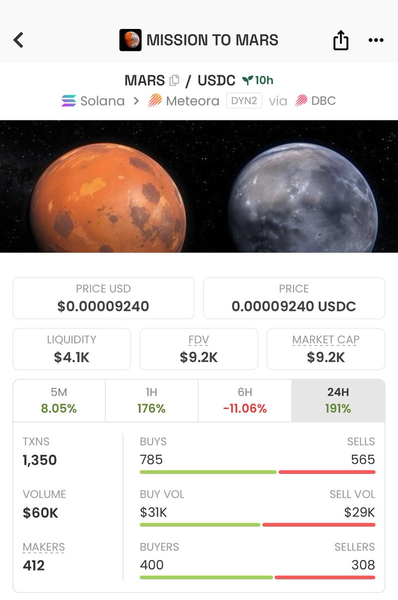Select the 6H timeframe tab

pyautogui.click(x=245, y=400)
